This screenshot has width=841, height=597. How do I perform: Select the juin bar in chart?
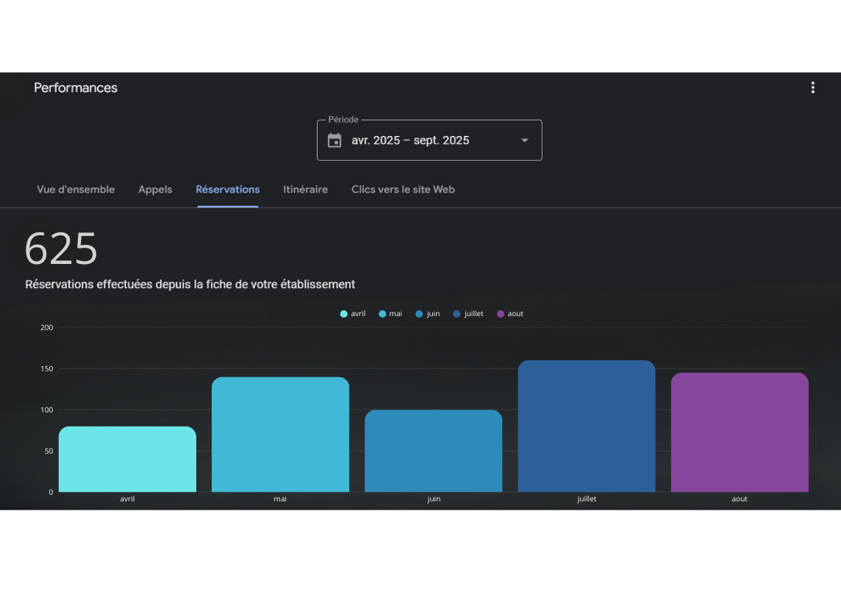(434, 451)
